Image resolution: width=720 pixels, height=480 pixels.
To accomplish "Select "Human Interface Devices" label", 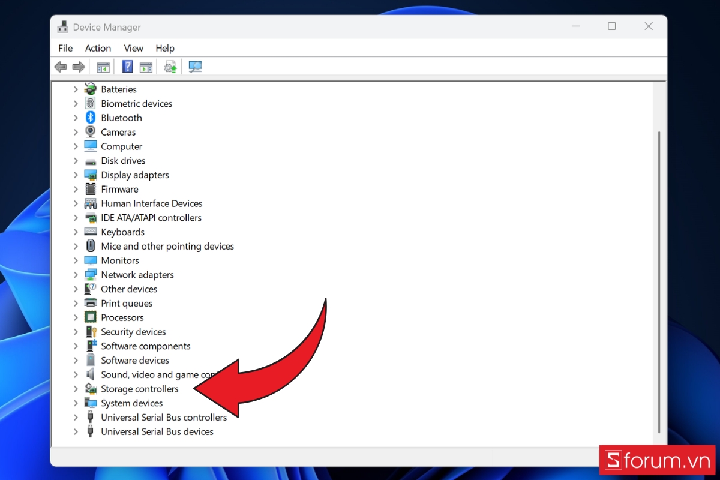I will click(x=152, y=203).
